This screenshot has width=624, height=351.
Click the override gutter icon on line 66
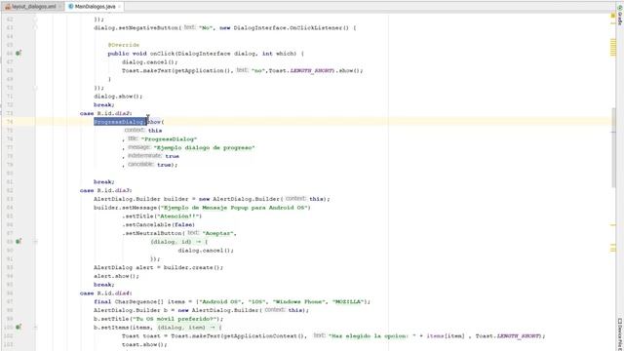pyautogui.click(x=19, y=54)
